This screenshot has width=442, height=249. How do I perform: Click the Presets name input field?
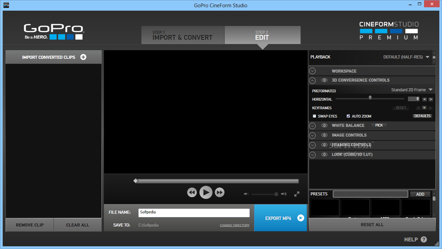coord(371,194)
